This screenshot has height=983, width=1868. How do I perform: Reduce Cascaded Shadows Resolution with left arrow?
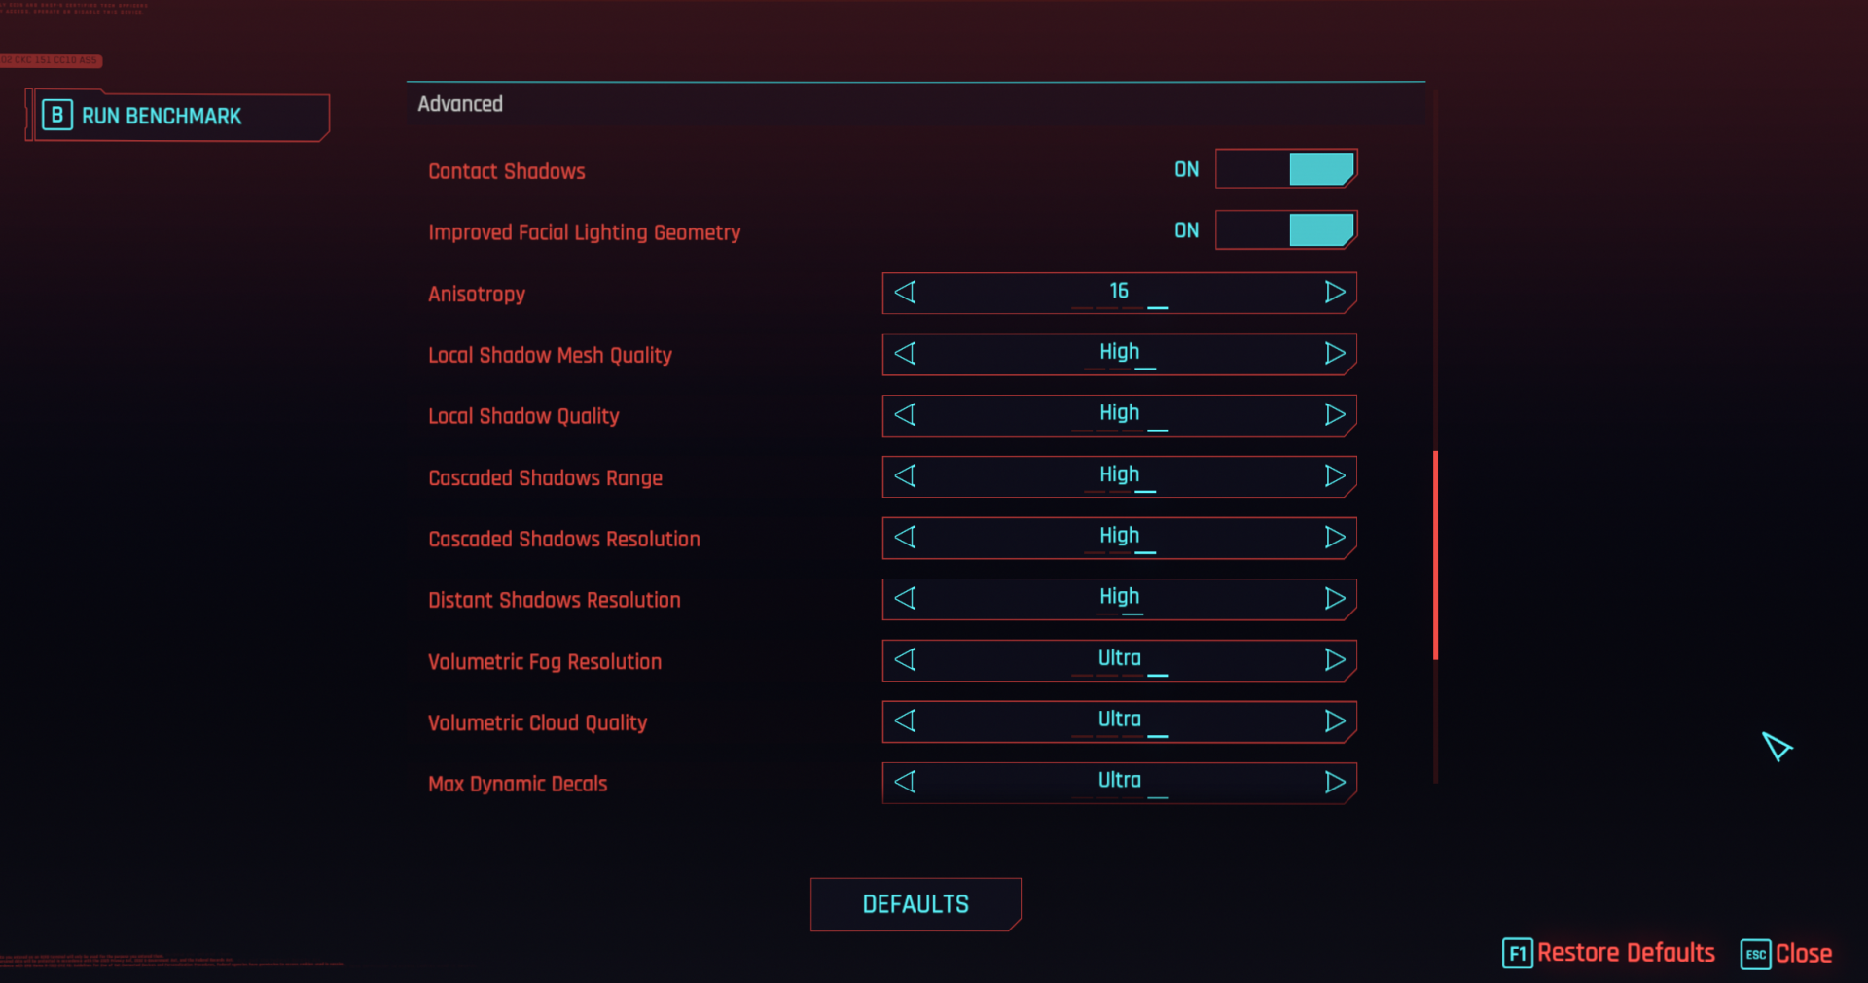[905, 538]
